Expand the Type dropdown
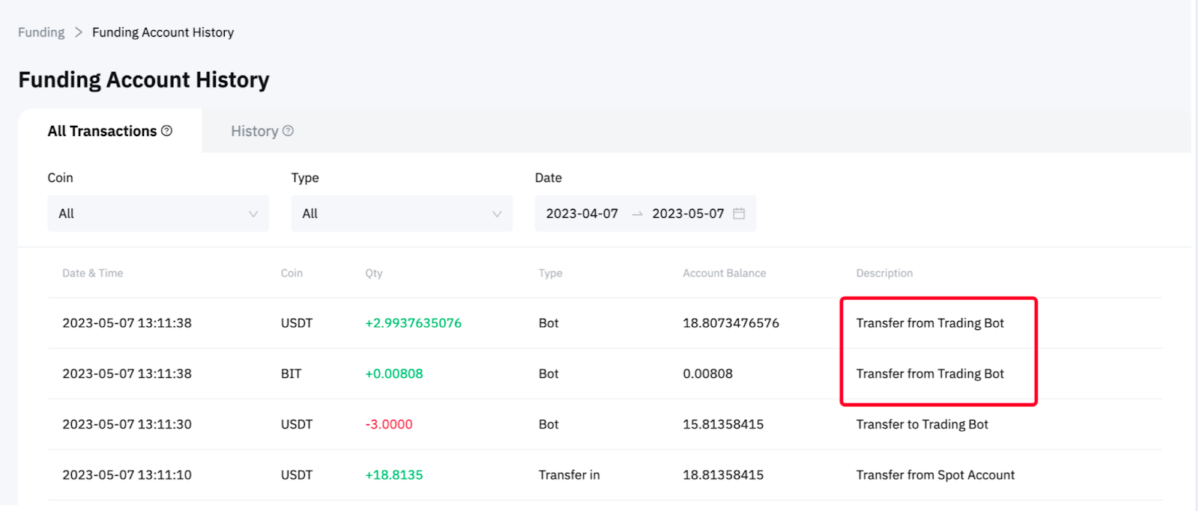This screenshot has width=1199, height=511. tap(401, 214)
